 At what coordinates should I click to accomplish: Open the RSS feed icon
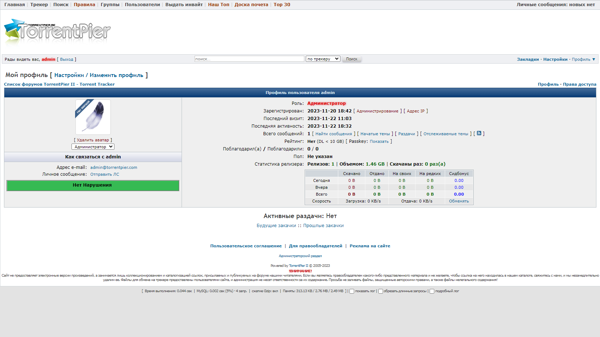(x=479, y=133)
